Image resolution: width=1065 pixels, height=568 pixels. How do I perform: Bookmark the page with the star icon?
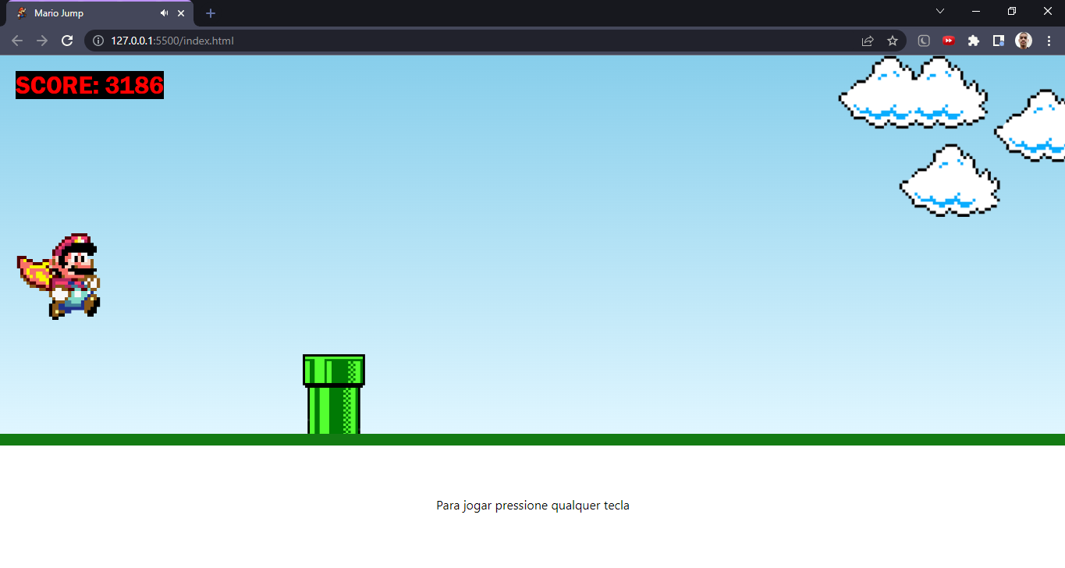[x=892, y=41]
